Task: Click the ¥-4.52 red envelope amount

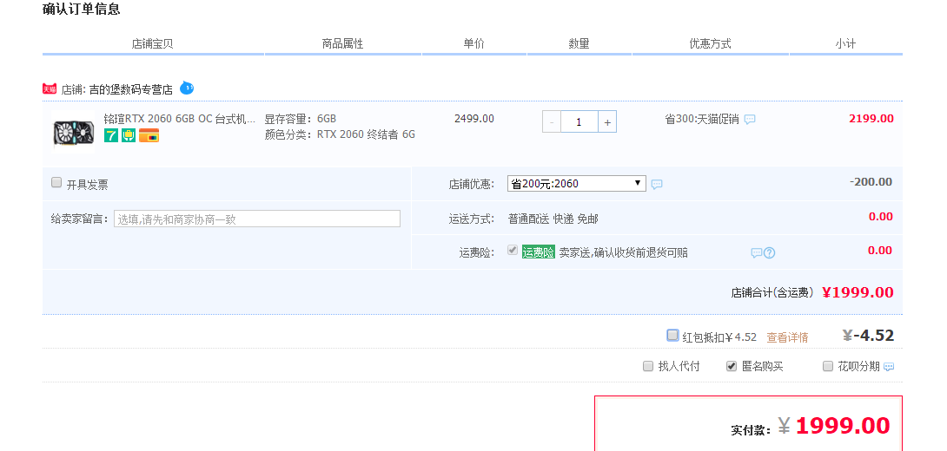Action: [x=868, y=336]
